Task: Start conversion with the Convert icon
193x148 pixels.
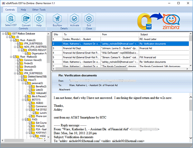Action: 26,19
